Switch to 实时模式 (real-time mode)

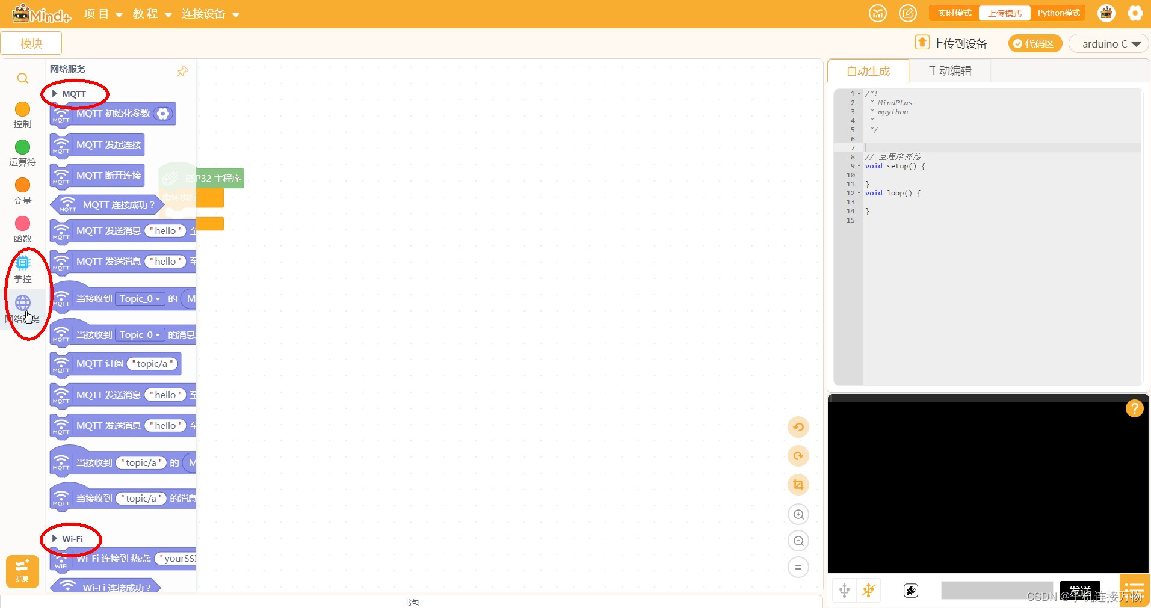click(x=954, y=13)
